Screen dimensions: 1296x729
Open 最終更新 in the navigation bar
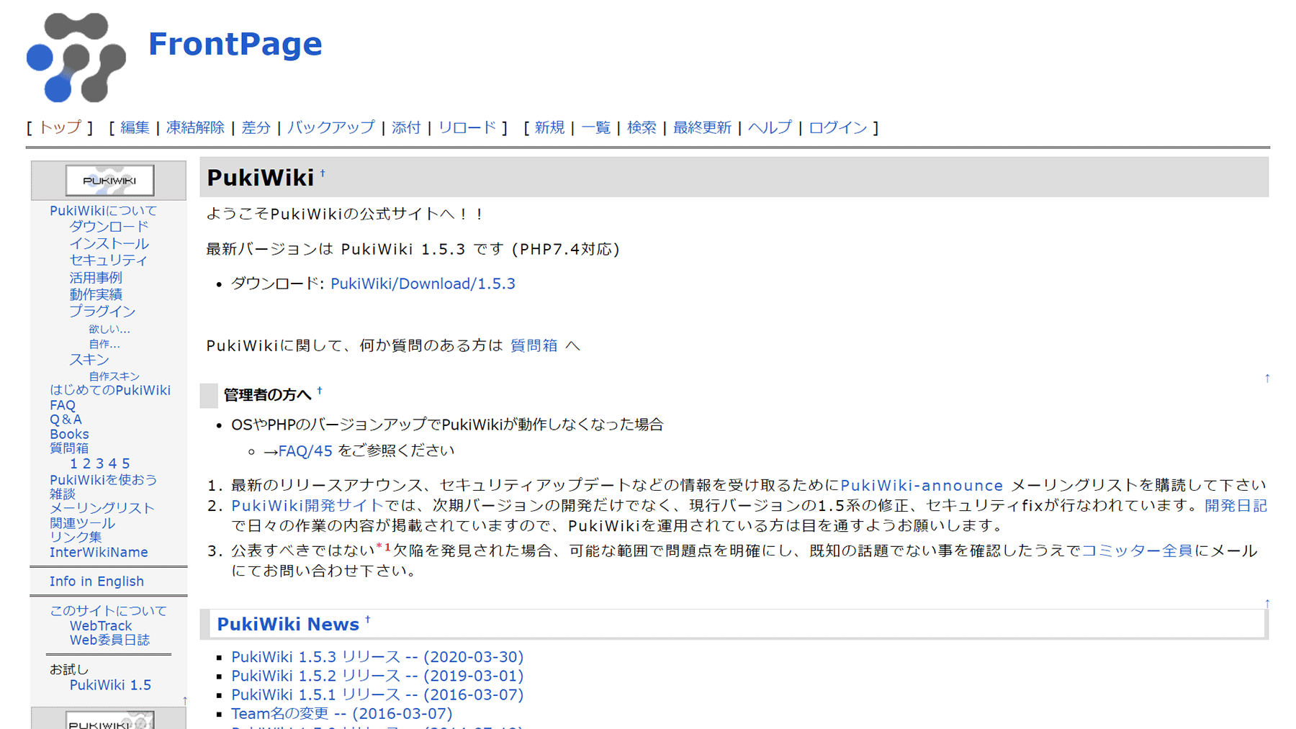(702, 127)
